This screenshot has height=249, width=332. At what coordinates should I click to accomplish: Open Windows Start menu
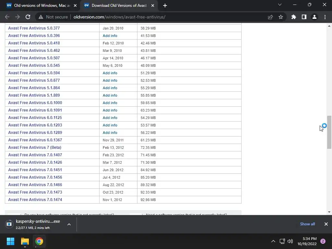point(10,241)
